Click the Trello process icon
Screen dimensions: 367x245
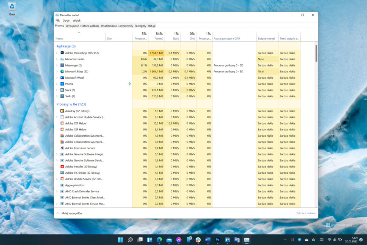[62, 96]
